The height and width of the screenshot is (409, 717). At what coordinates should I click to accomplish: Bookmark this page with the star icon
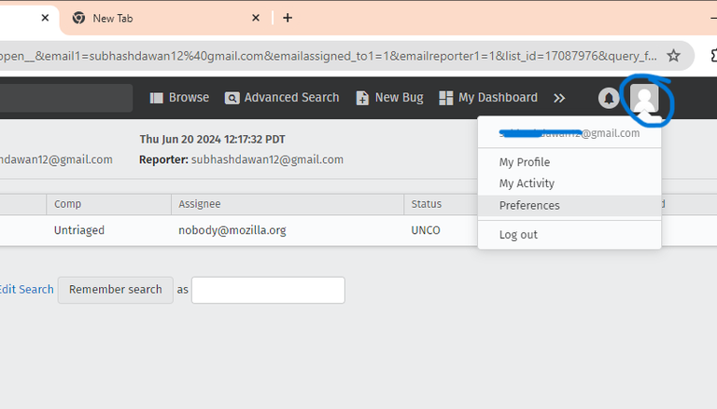coord(673,56)
